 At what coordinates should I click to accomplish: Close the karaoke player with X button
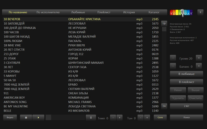201,12
